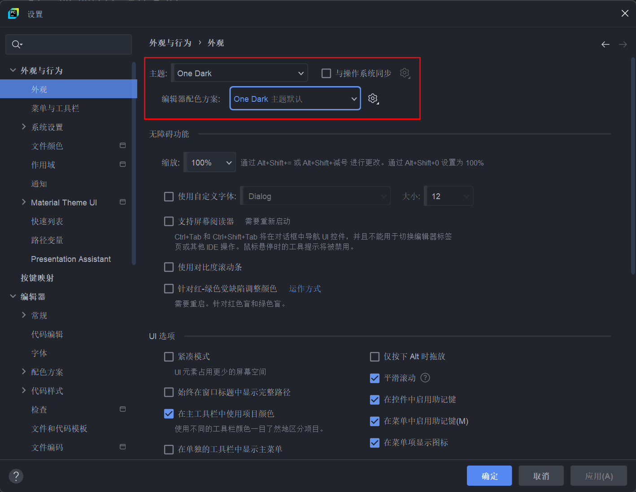Click the PyCharm logo icon in title bar
636x492 pixels.
[13, 14]
